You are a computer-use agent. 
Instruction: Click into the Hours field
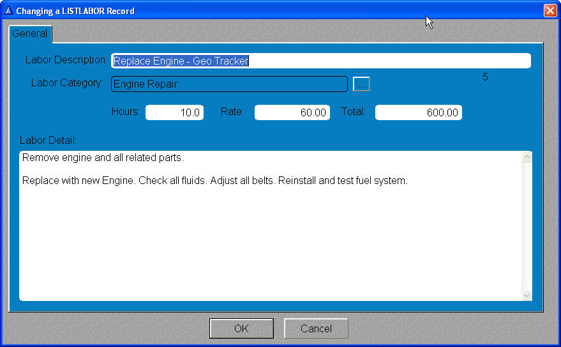(174, 112)
